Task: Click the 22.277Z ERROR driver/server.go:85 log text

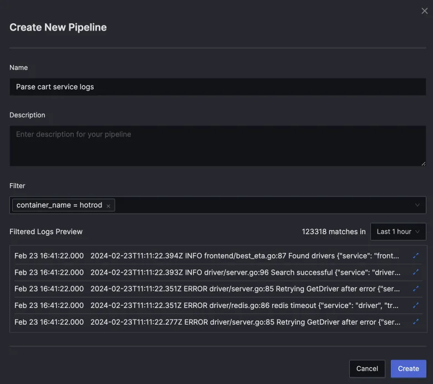Action: (x=245, y=322)
